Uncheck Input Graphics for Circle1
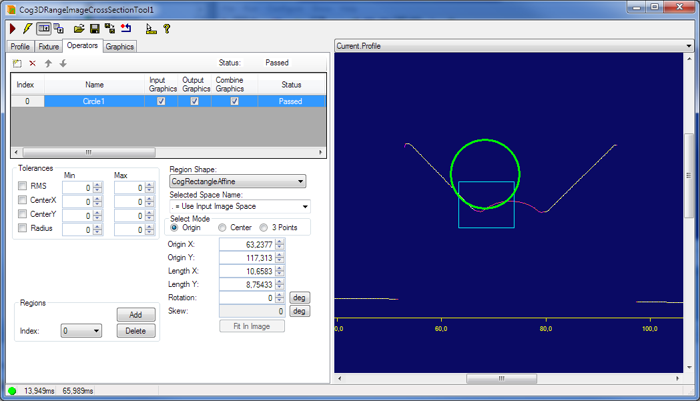This screenshot has height=401, width=700. [161, 101]
